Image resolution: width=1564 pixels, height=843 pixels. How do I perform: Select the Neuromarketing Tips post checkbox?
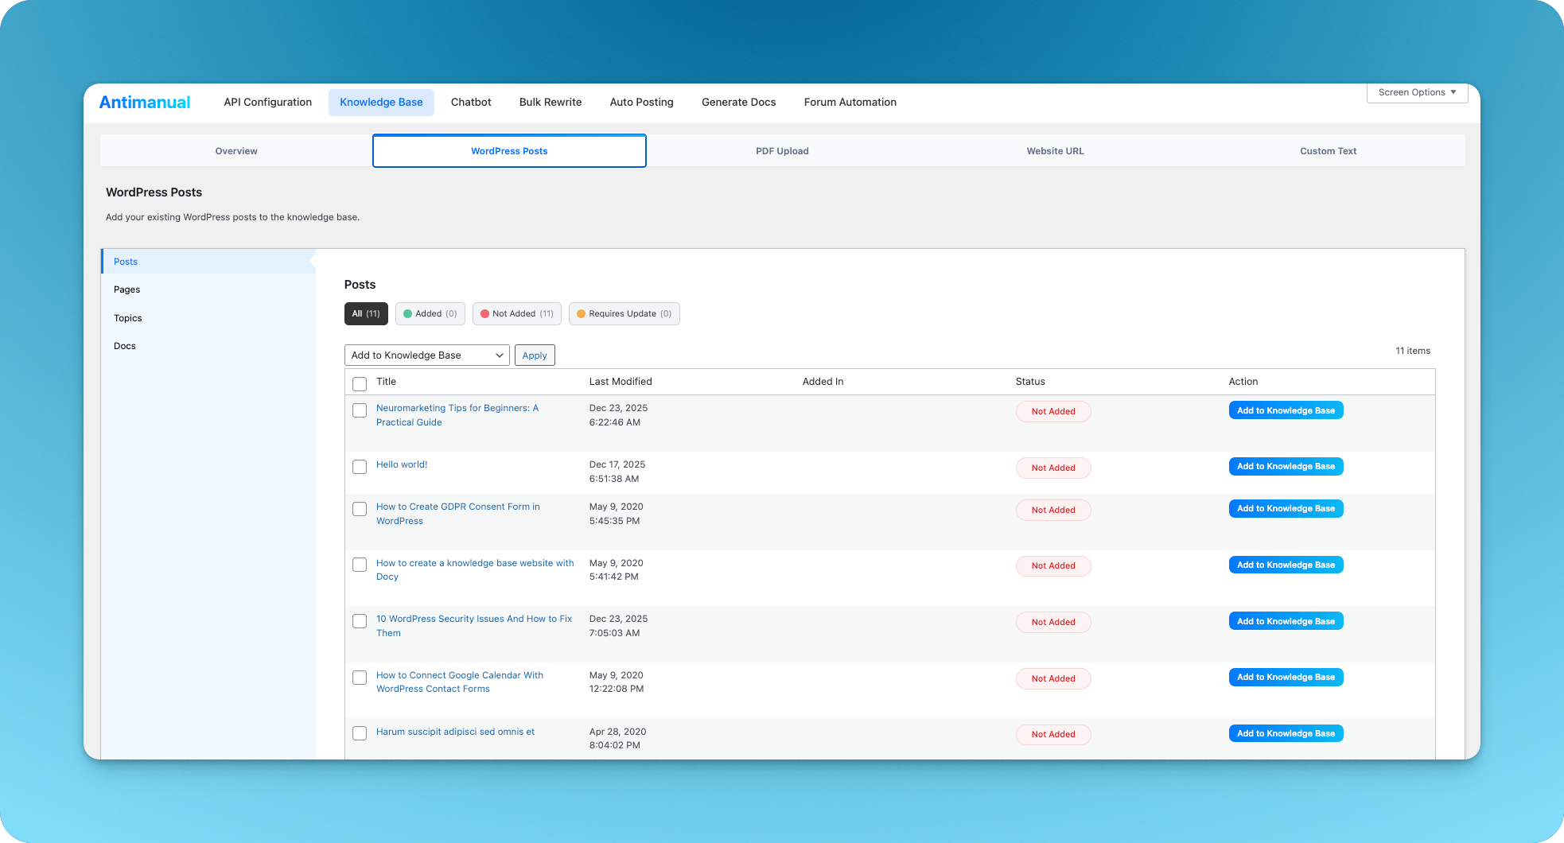tap(359, 410)
